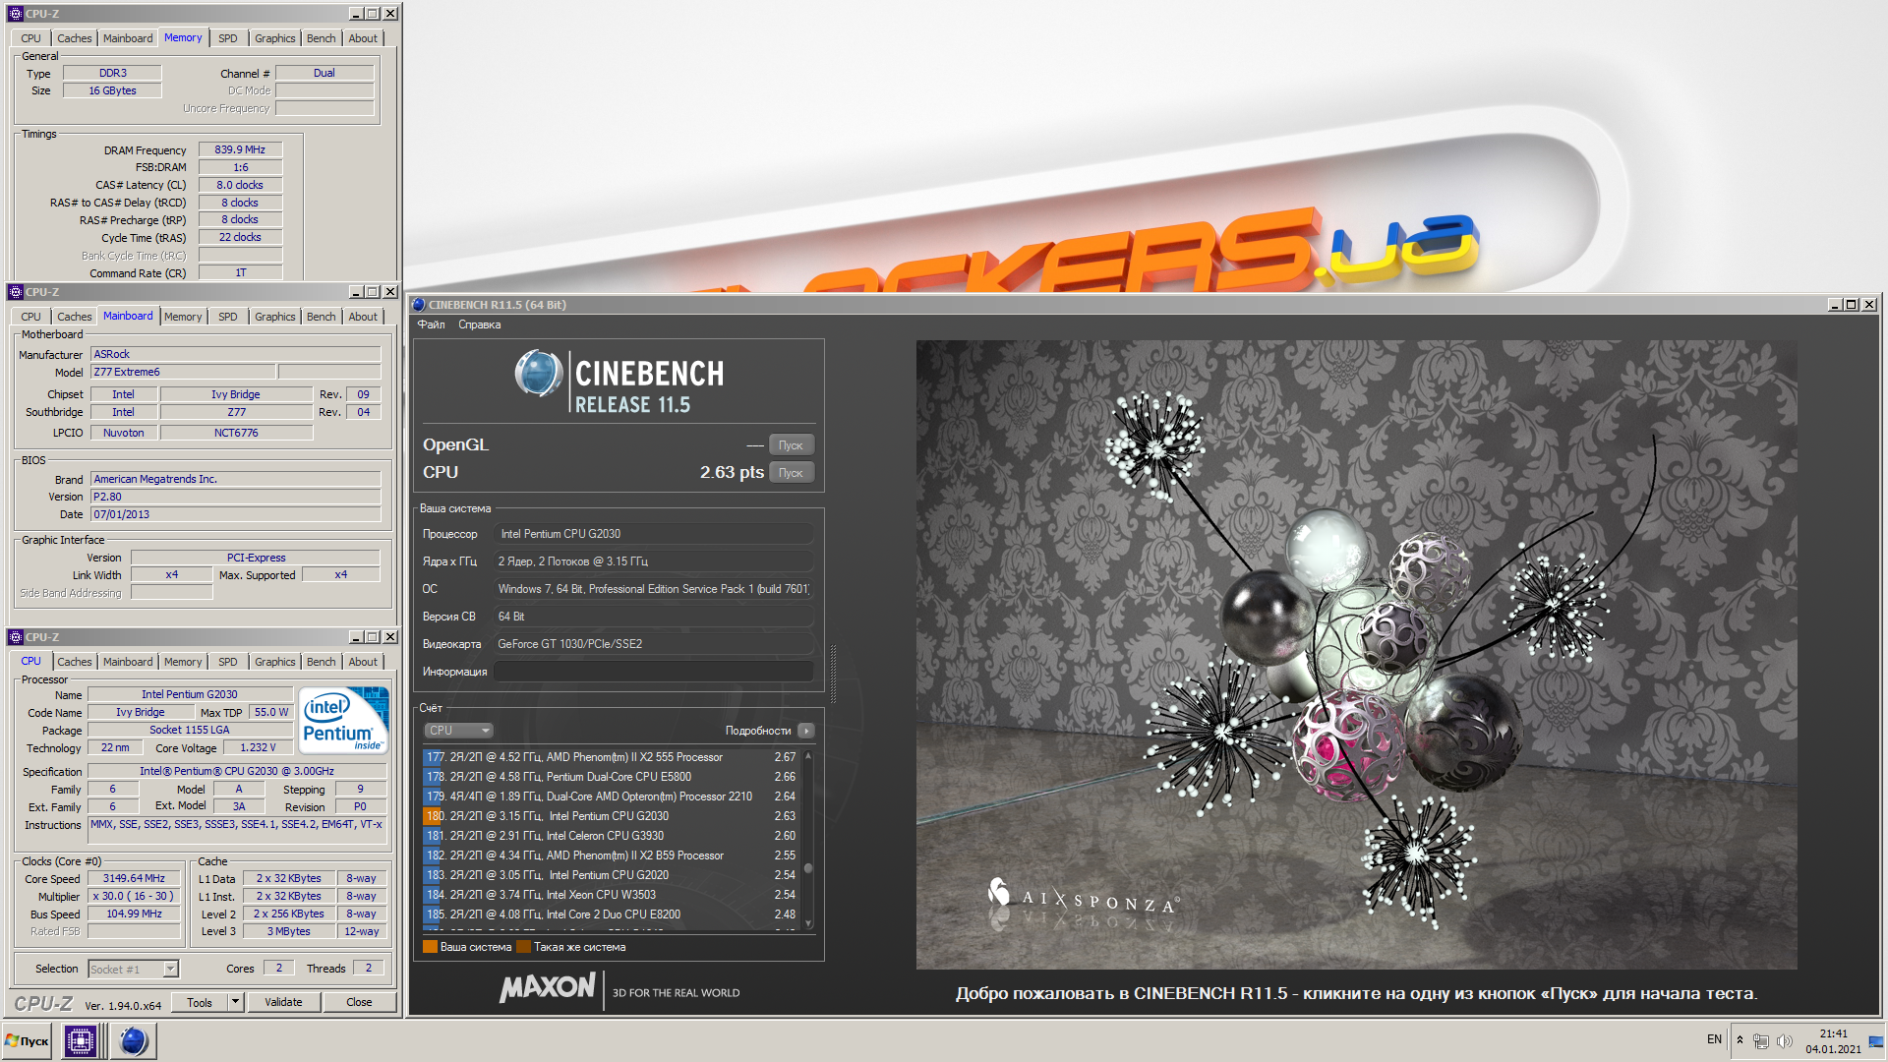1888x1062 pixels.
Task: Click the volume speaker tray icon
Action: 1785,1040
